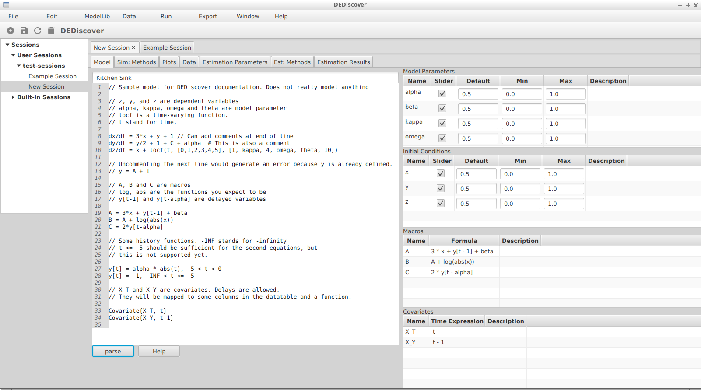
Task: Click the parse button
Action: pos(113,351)
